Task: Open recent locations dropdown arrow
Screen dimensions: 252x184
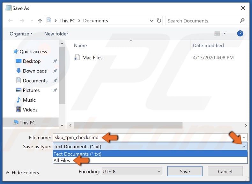Action: click(32, 21)
